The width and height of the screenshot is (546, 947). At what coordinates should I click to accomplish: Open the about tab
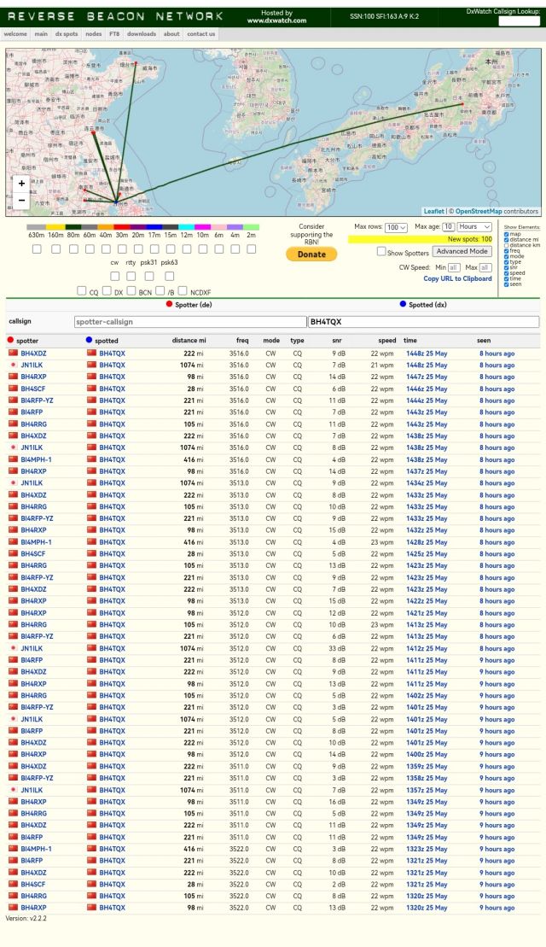(x=171, y=34)
